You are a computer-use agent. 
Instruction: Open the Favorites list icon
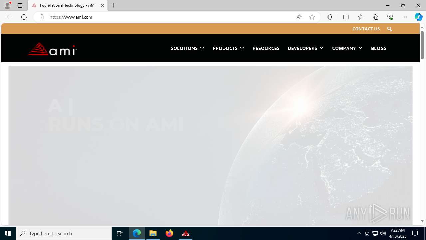point(361,17)
